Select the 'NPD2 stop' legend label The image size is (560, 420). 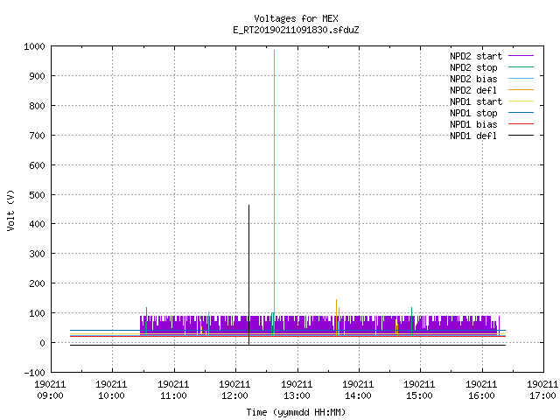click(473, 67)
